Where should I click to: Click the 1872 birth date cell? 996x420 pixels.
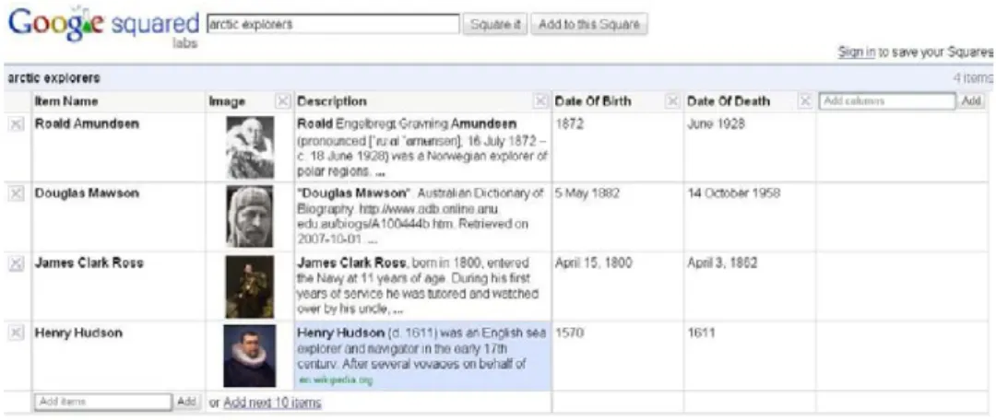569,123
